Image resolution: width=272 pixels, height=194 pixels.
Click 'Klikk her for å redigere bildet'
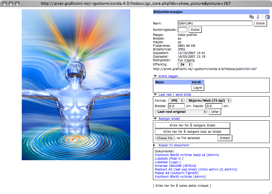coord(193,125)
